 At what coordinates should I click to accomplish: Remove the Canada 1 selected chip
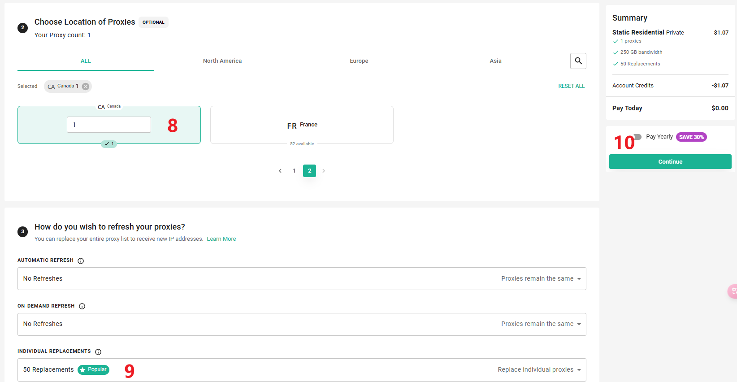tap(86, 87)
